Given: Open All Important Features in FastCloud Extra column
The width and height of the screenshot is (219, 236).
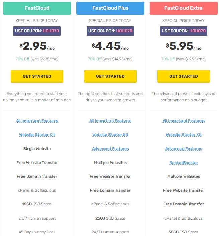Looking at the screenshot, I should [184, 121].
